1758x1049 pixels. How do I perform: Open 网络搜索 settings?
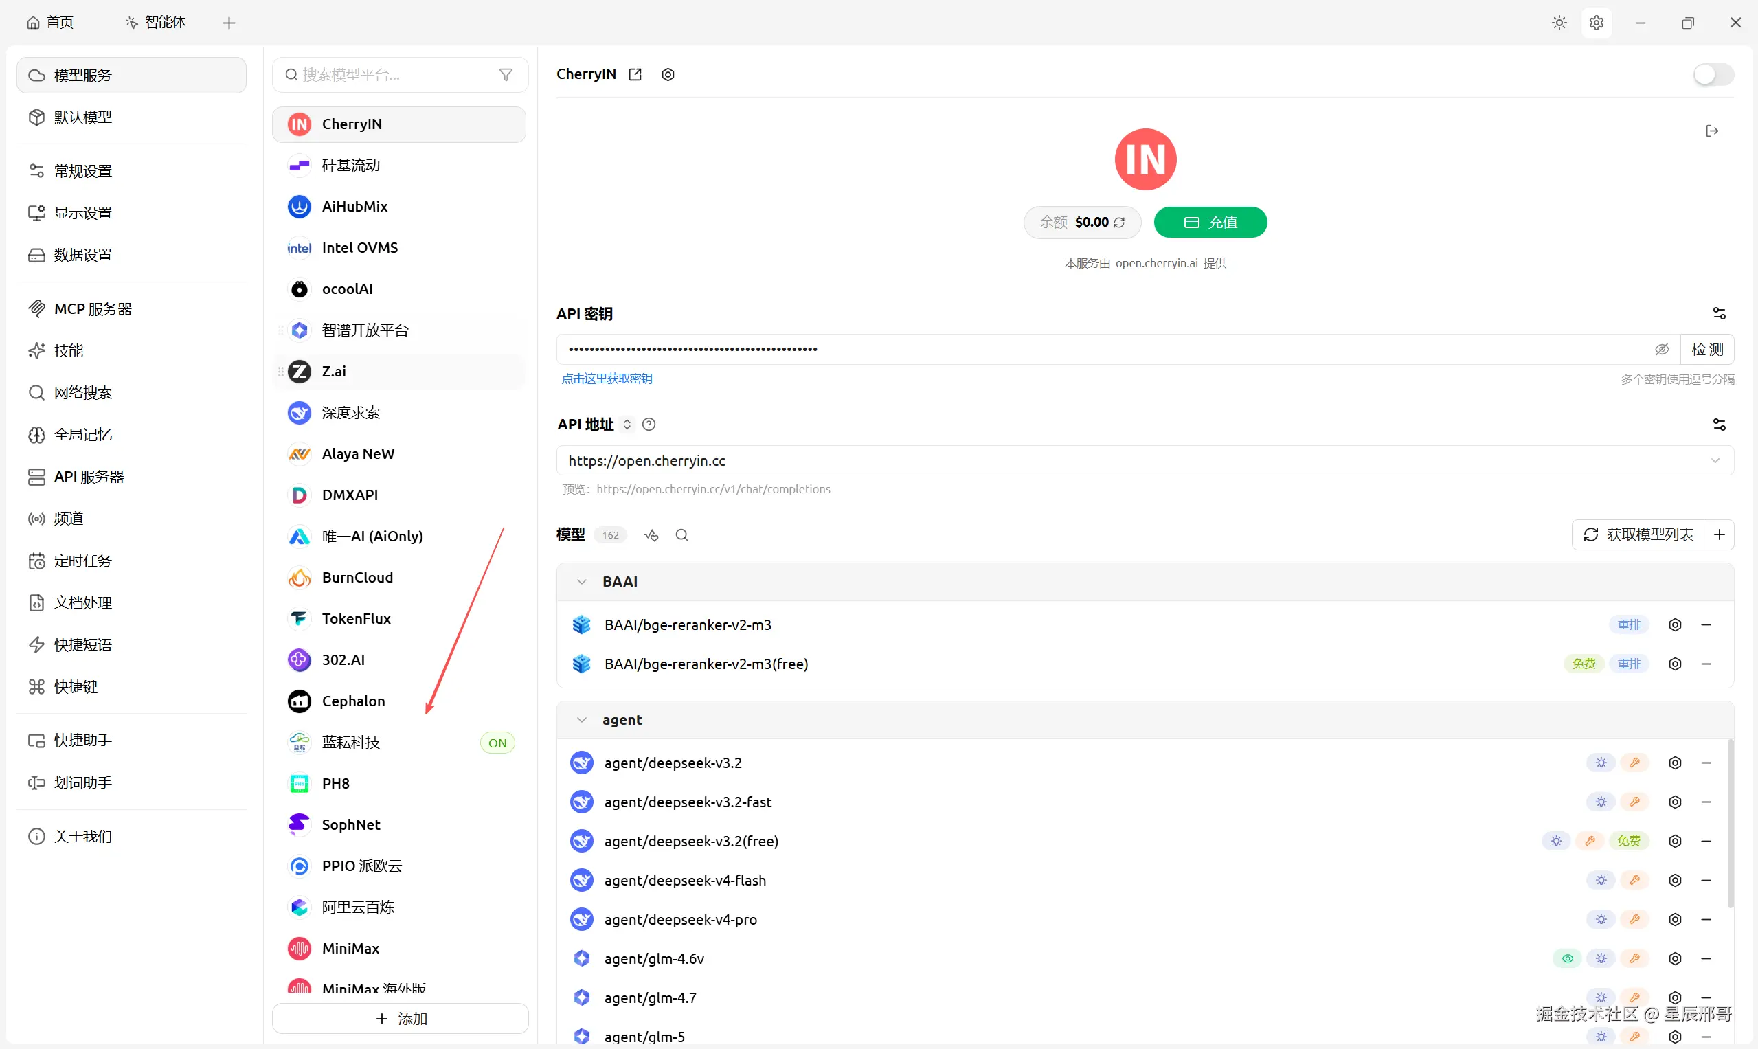[131, 393]
